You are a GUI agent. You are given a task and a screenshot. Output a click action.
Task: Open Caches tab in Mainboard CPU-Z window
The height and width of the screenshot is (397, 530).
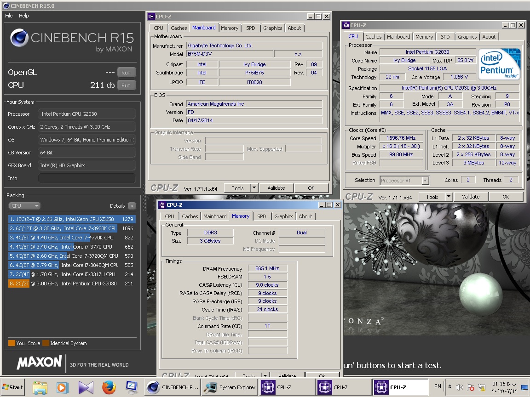(179, 28)
